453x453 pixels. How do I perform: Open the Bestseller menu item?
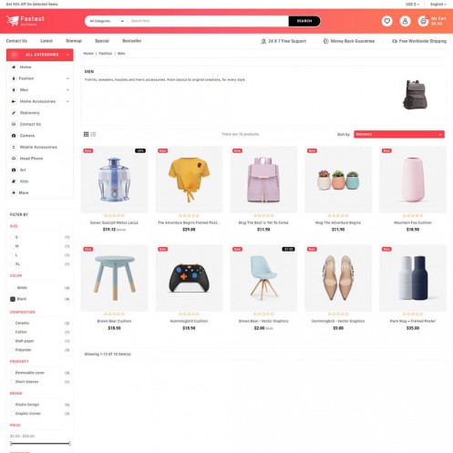pos(132,41)
